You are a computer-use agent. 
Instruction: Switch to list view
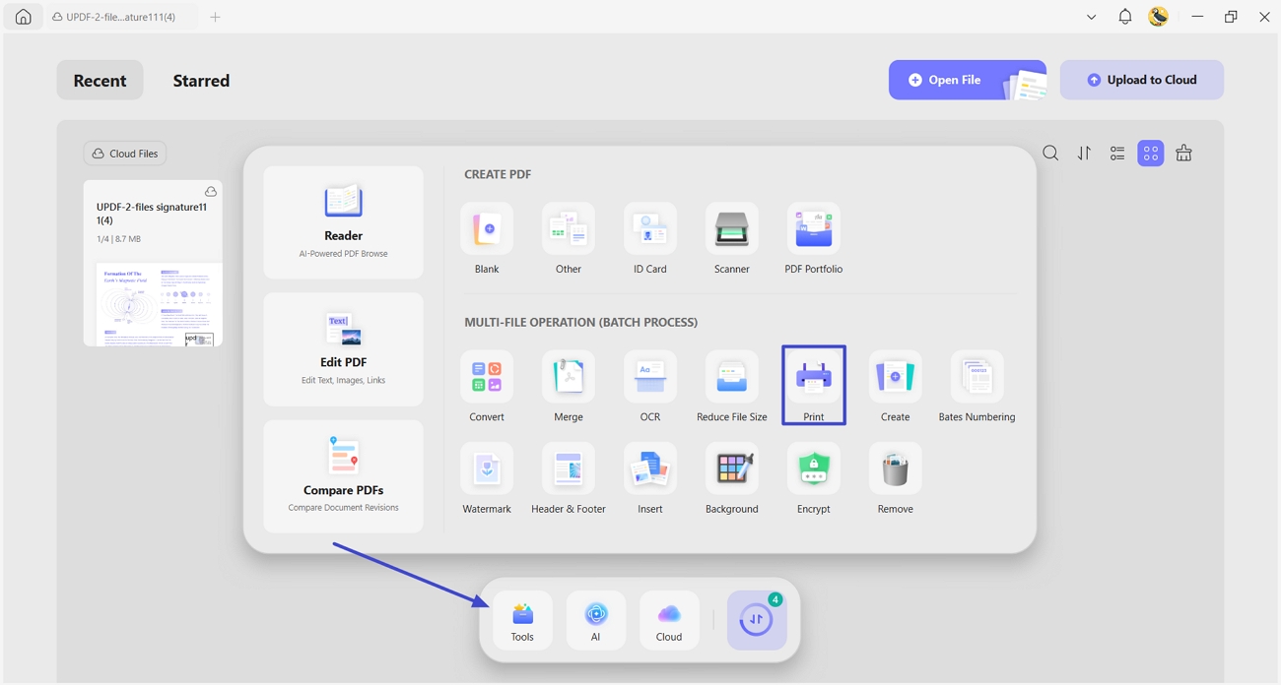[x=1117, y=154]
